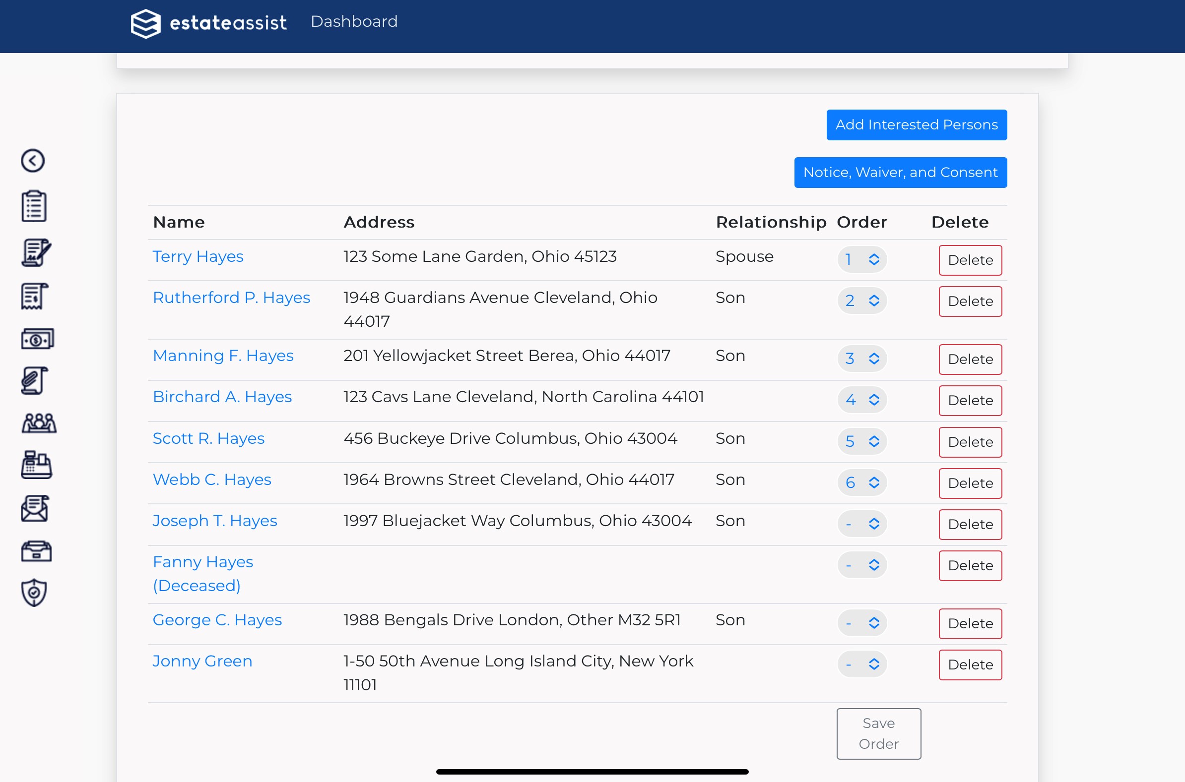Open Fanny Hayes order dropdown
Image resolution: width=1185 pixels, height=782 pixels.
click(861, 565)
